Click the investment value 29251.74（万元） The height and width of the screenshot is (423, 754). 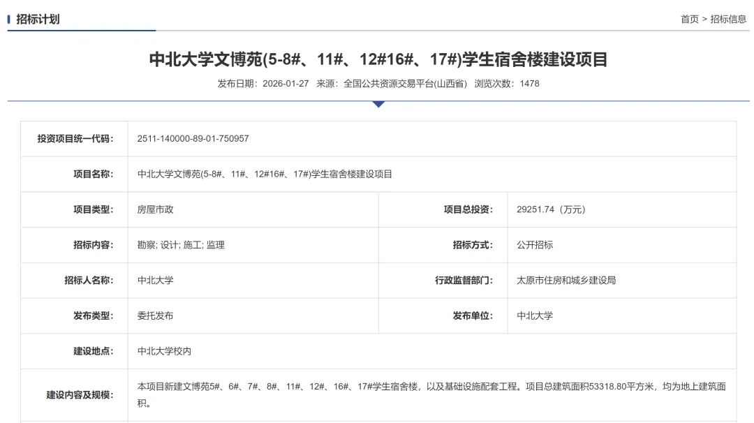551,209
